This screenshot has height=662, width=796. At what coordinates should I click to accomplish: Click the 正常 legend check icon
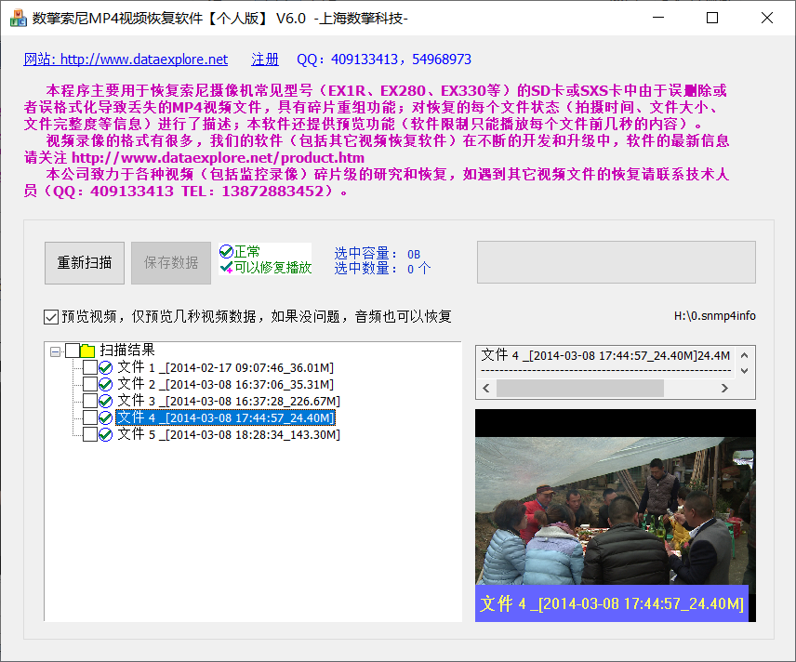(226, 251)
